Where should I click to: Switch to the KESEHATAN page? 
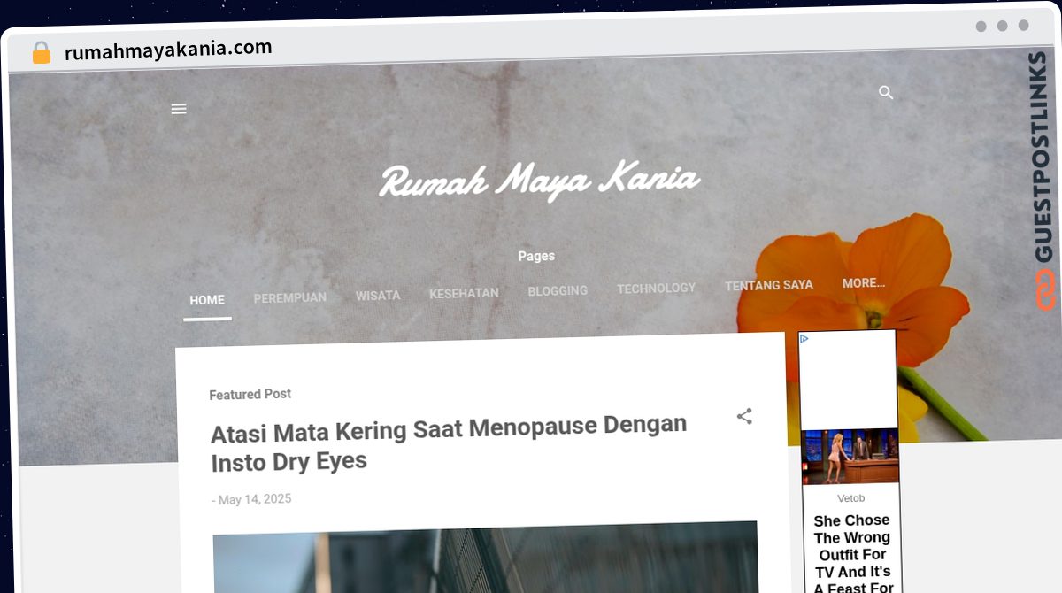464,293
